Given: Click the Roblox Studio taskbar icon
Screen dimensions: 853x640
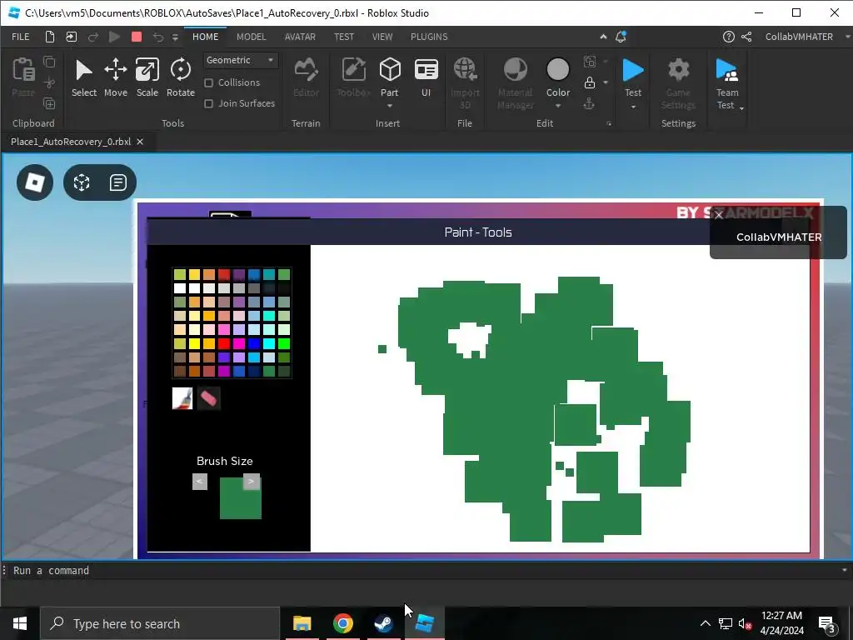Looking at the screenshot, I should click(x=424, y=623).
